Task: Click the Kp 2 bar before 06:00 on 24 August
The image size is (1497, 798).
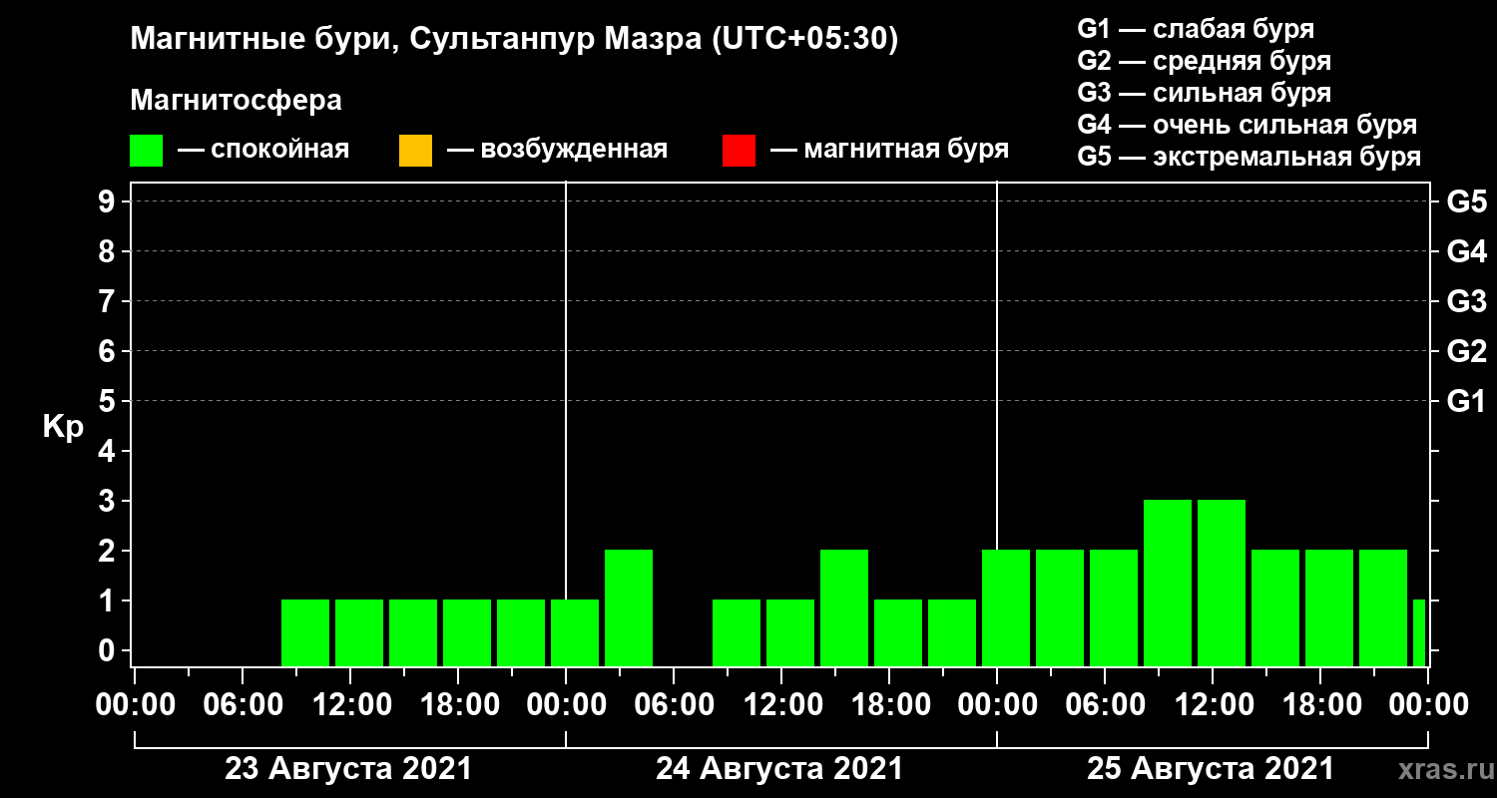Action: 629,607
